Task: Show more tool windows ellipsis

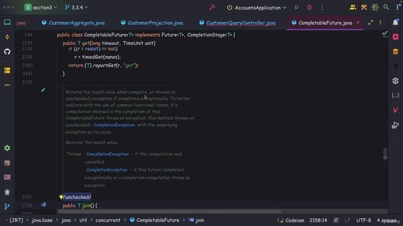Action: click(x=7, y=85)
